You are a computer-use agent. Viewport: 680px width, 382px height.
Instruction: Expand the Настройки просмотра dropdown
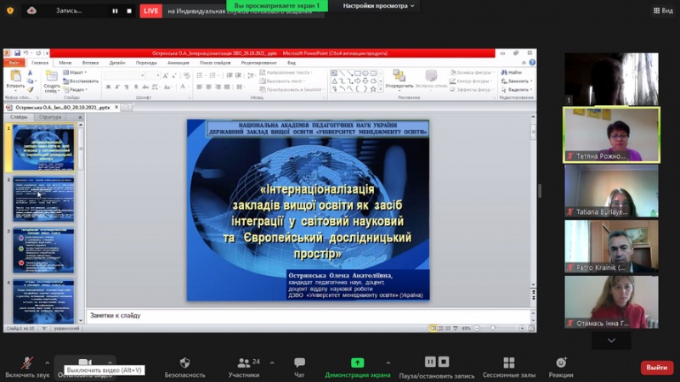tap(379, 6)
